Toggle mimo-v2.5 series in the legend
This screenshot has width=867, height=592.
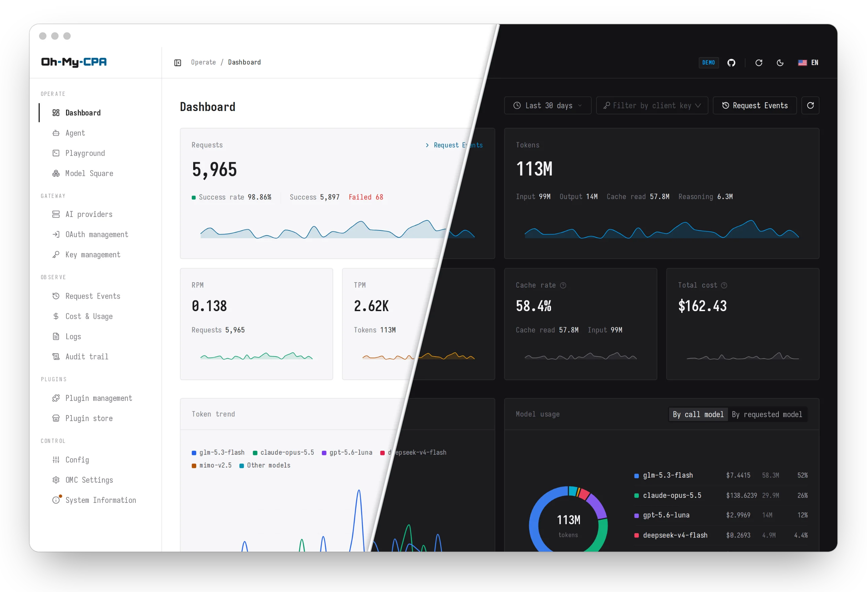click(x=211, y=465)
